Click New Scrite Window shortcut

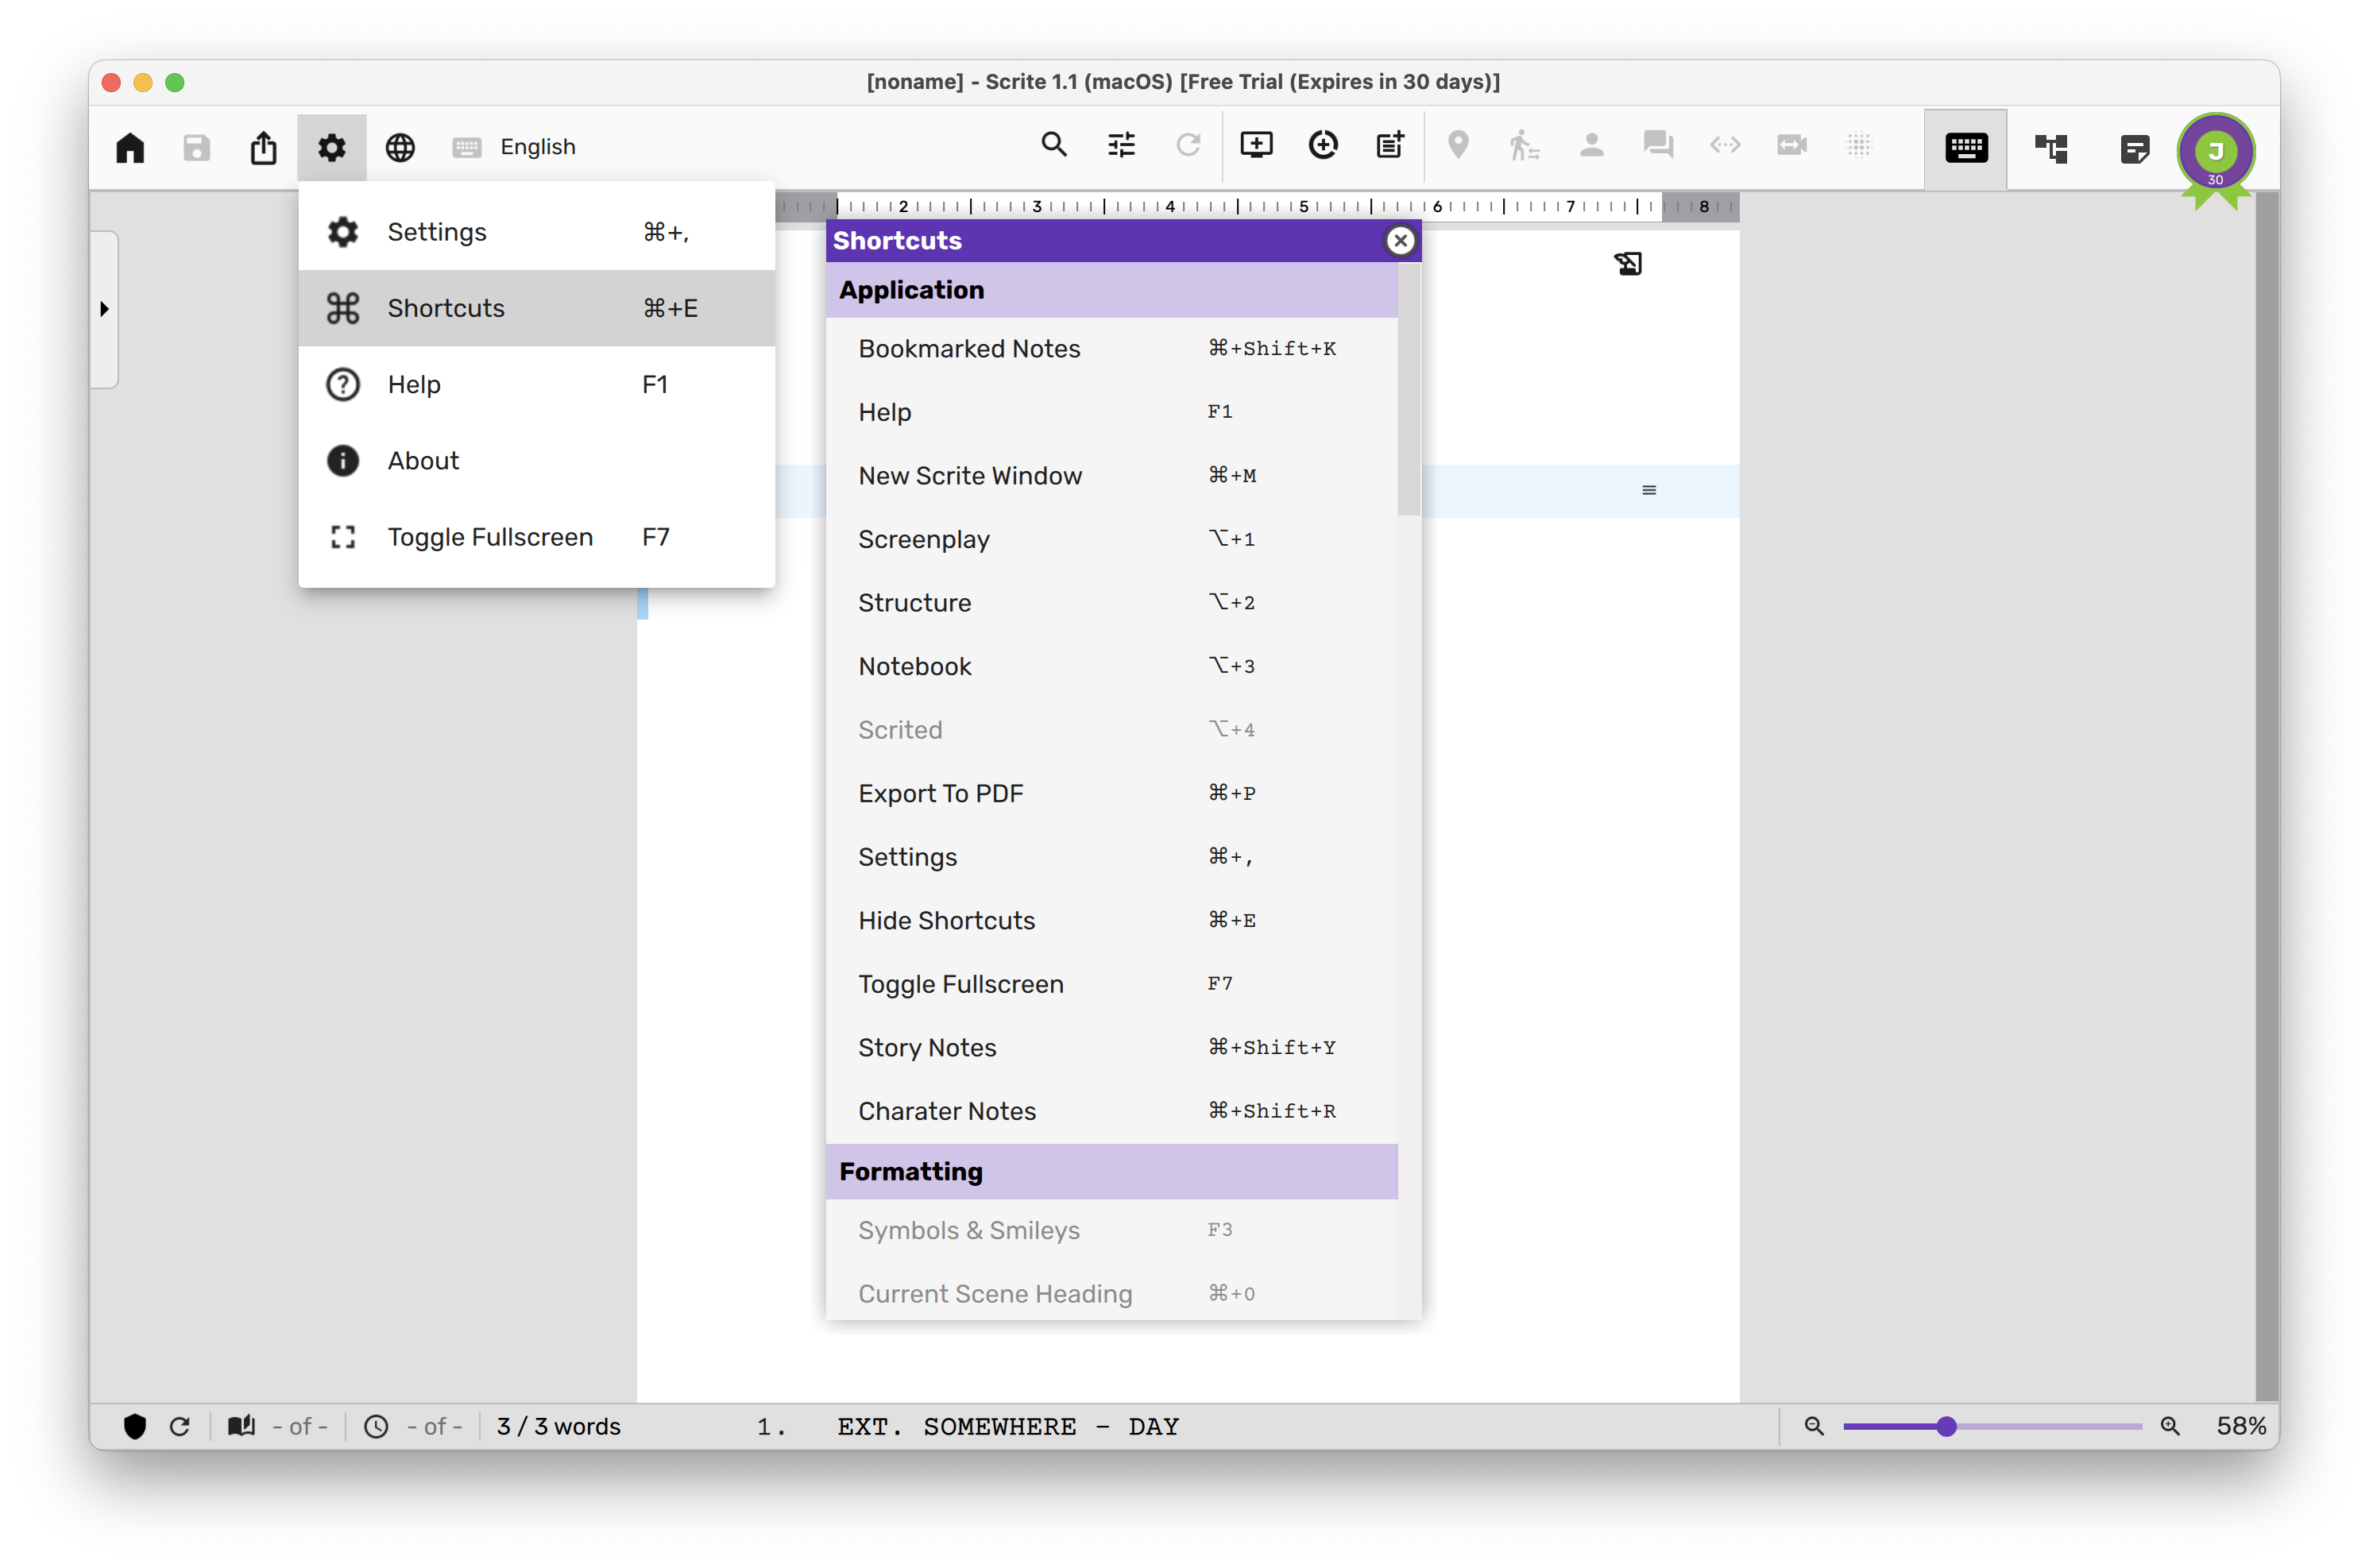pos(1111,476)
